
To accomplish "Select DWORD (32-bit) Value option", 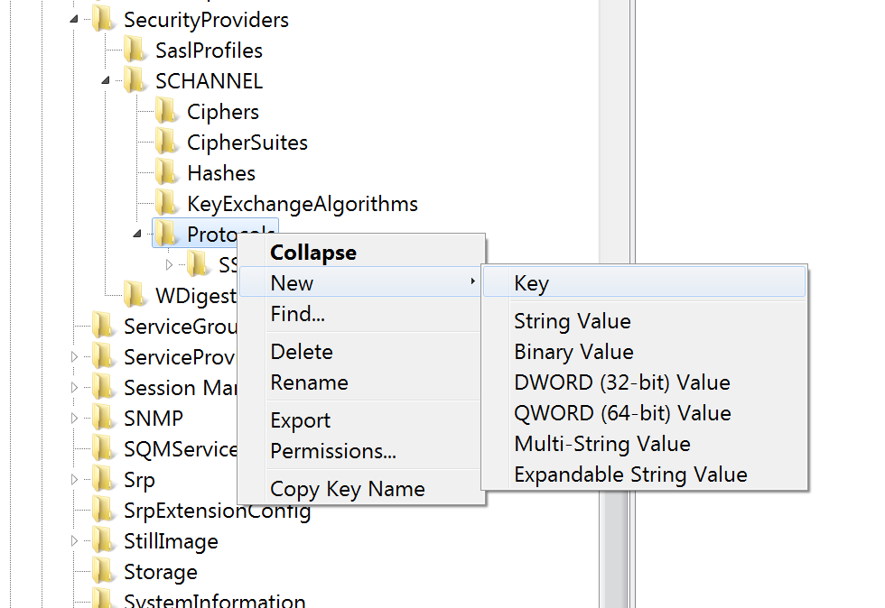I will [x=621, y=382].
